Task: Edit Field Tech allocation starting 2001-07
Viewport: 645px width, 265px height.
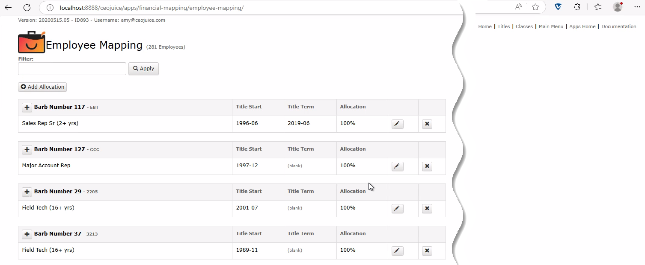Action: click(398, 209)
